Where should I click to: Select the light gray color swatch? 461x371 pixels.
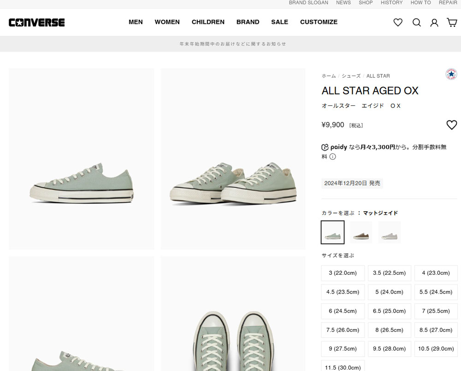[x=389, y=232]
